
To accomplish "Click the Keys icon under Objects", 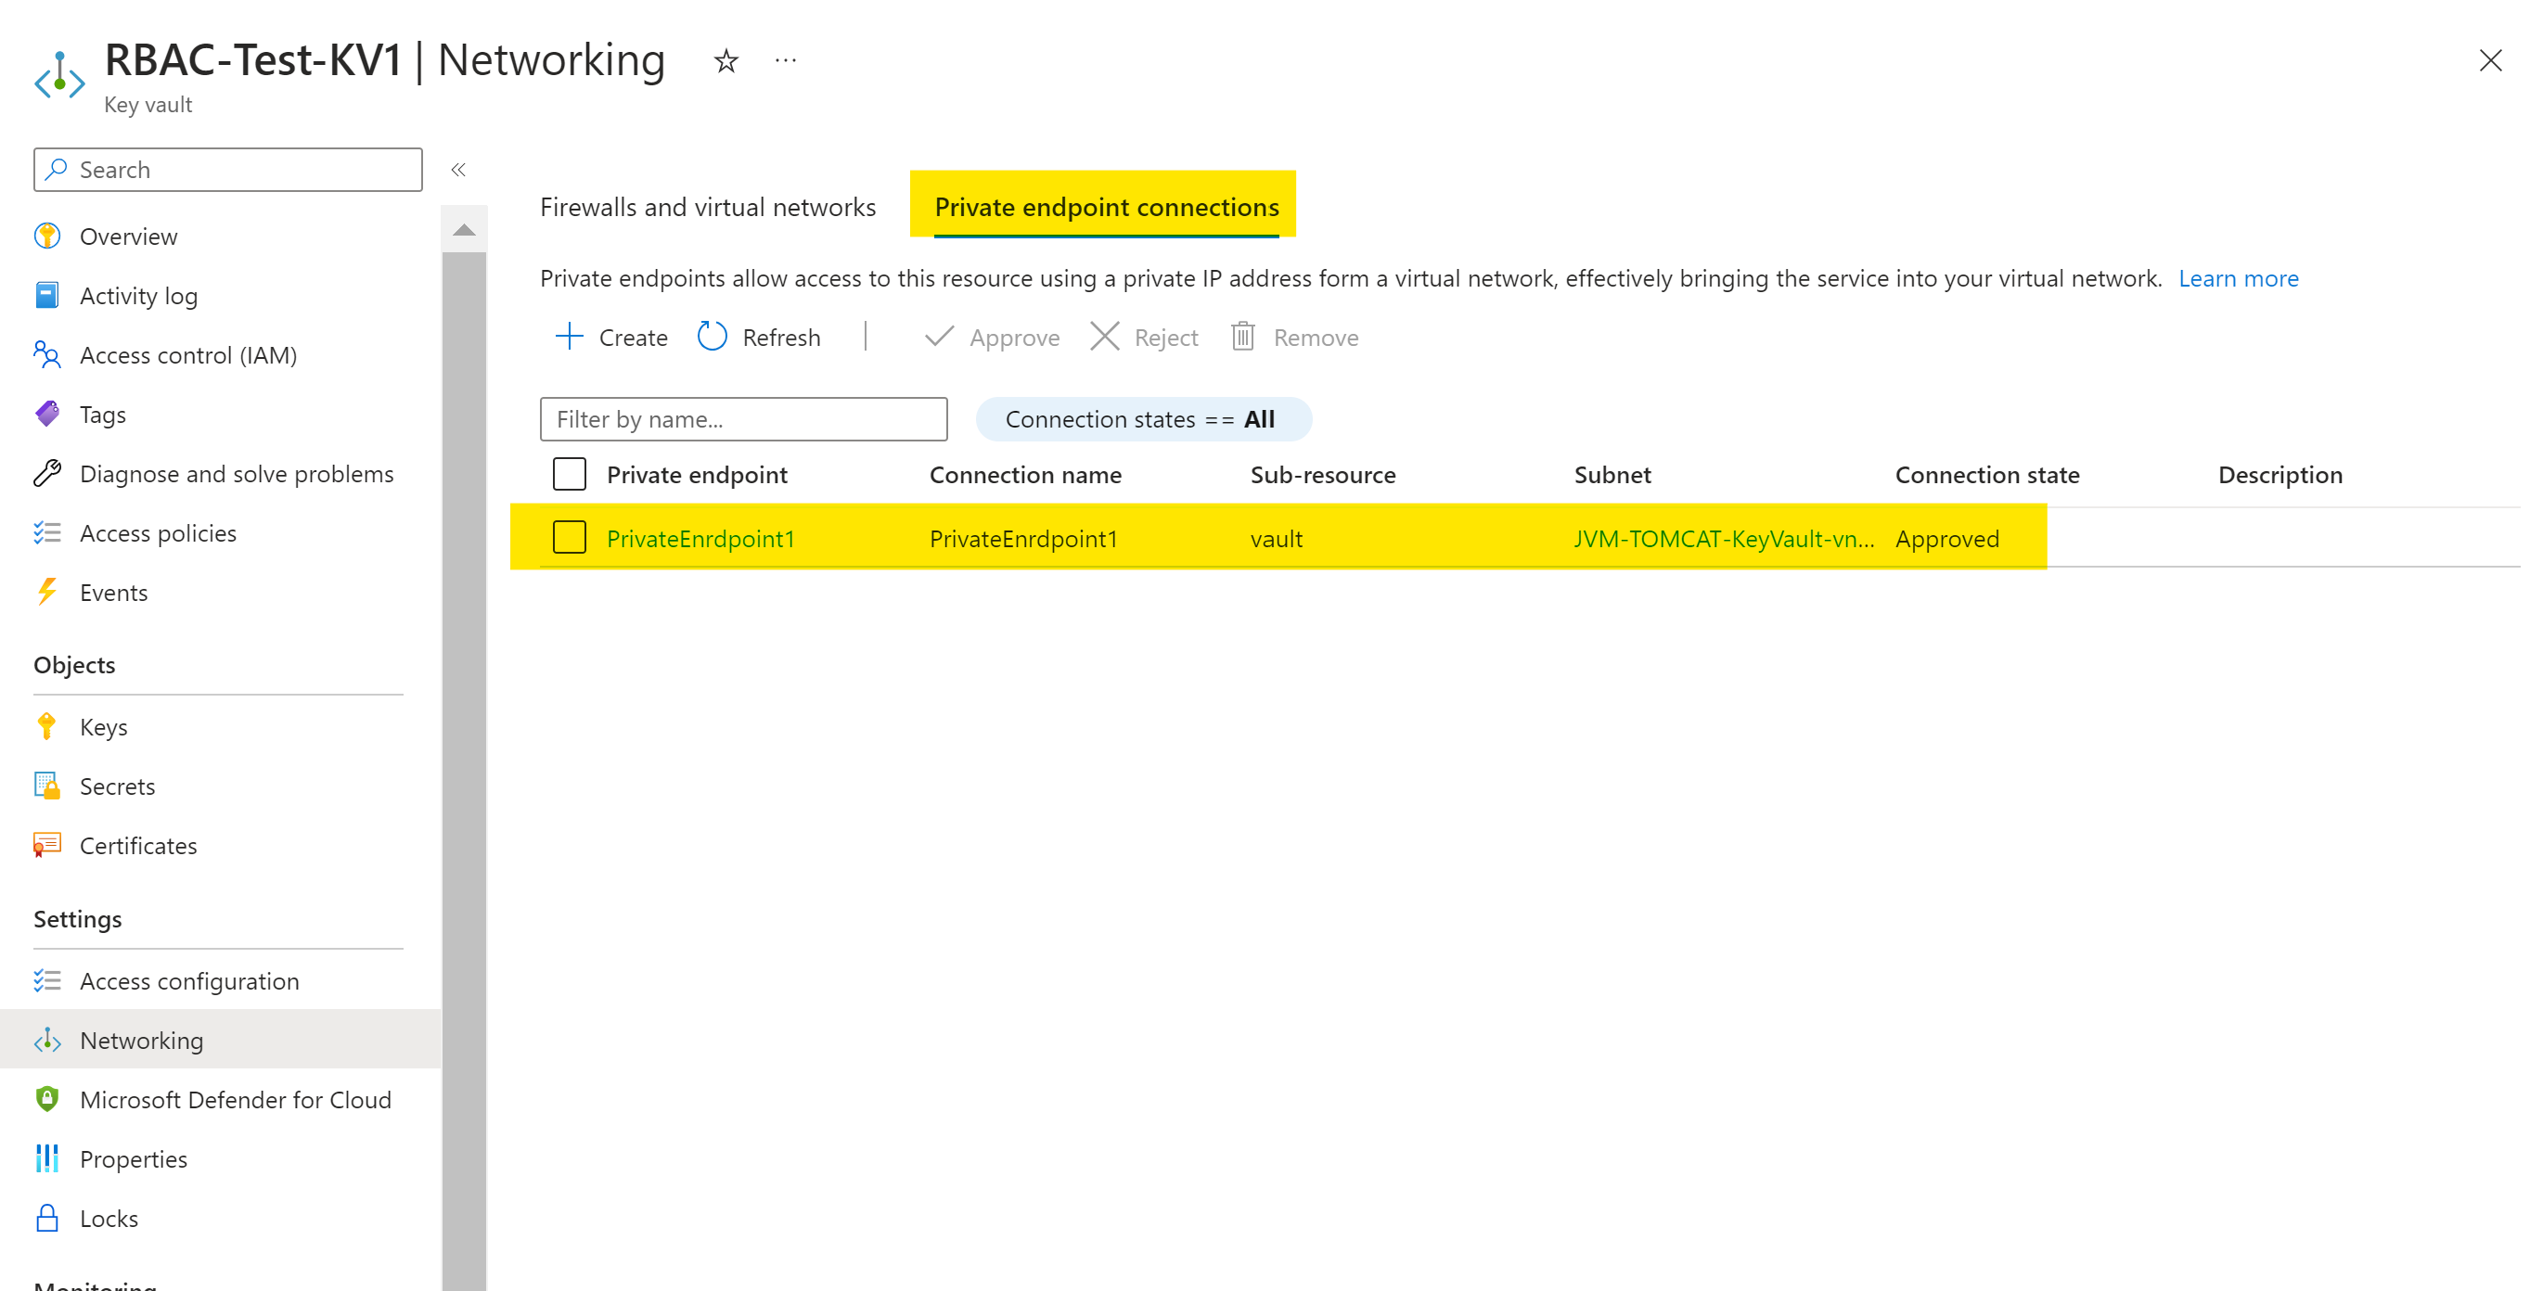I will click(x=47, y=726).
